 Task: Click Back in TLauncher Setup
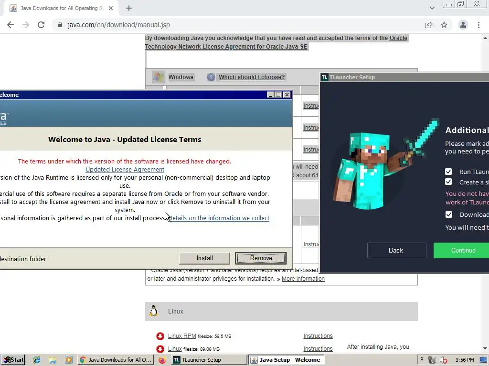[x=396, y=251]
